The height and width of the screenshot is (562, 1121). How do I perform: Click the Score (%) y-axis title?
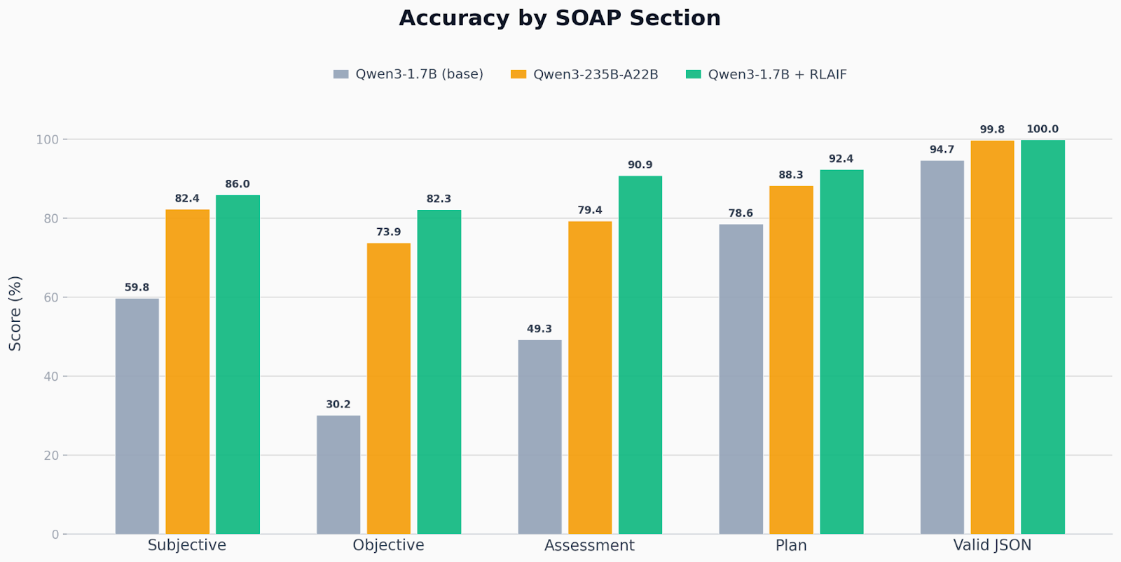[15, 313]
